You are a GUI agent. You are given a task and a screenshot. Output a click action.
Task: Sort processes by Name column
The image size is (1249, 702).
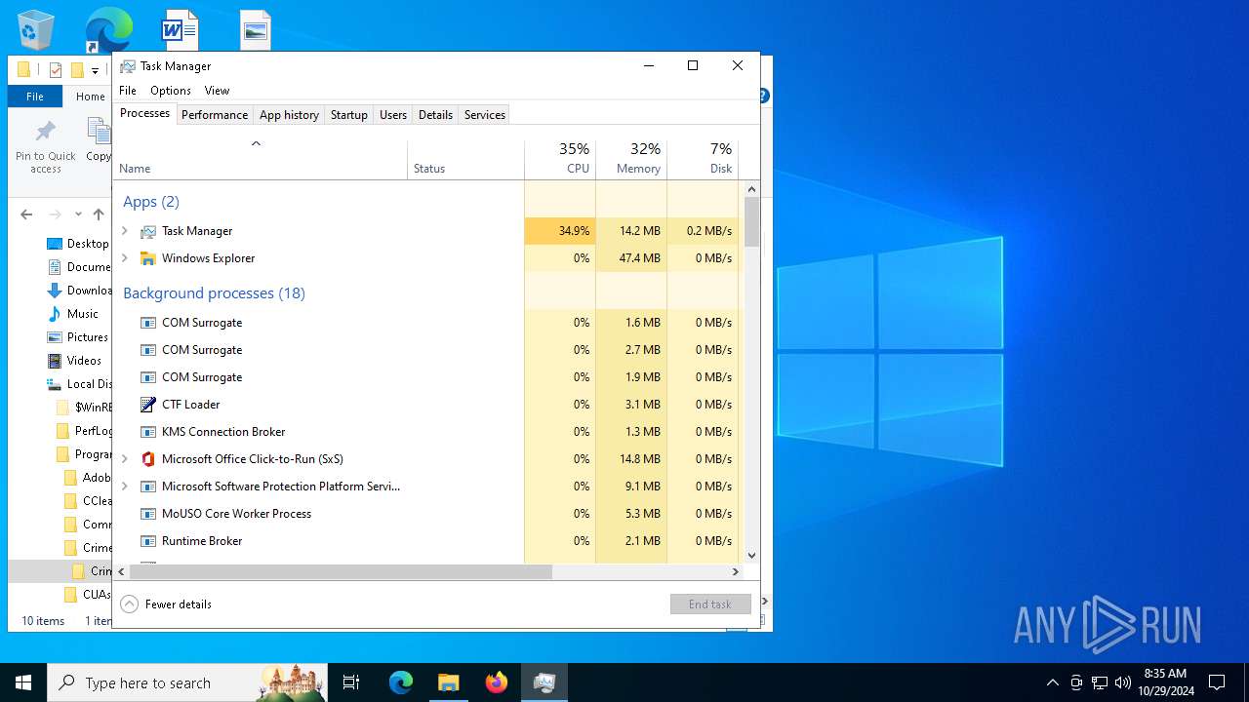point(261,160)
